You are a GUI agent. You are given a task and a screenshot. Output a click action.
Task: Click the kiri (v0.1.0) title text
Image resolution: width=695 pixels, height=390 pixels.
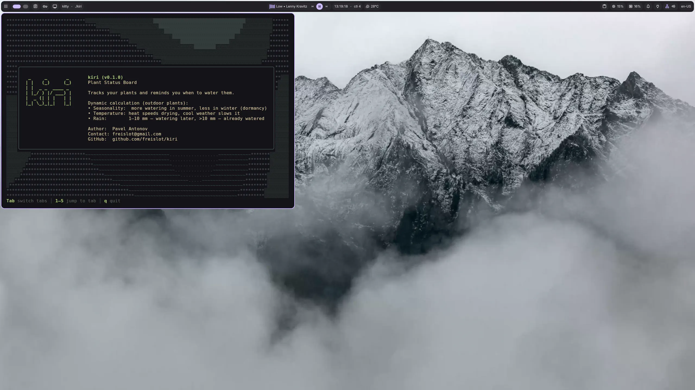tap(105, 77)
